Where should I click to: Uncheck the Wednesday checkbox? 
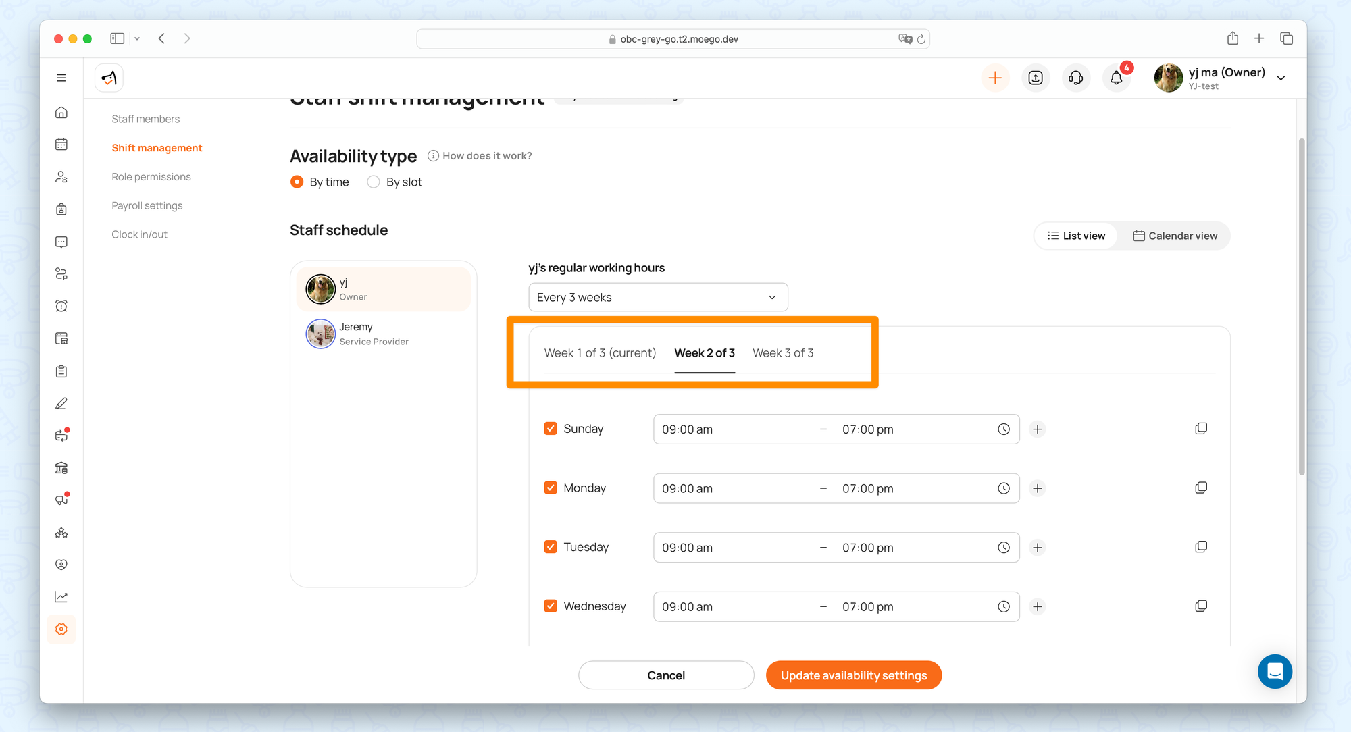click(551, 606)
